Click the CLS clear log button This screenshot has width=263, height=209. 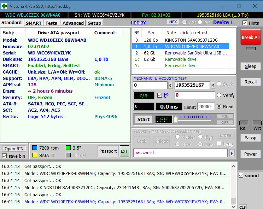click(x=242, y=207)
